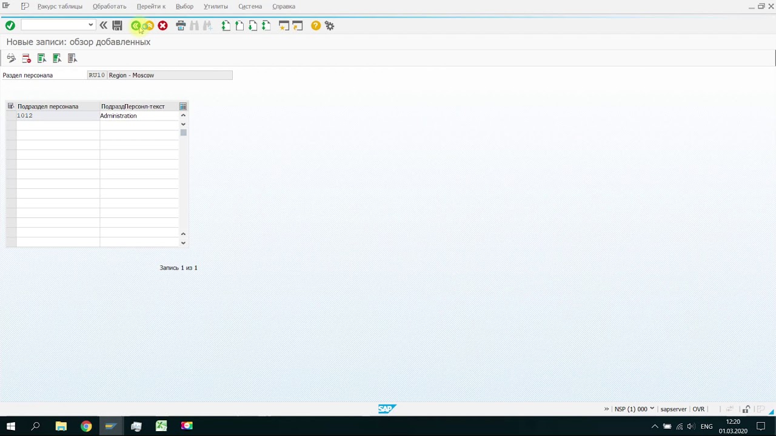Expand status bar with double-arrow

coord(606,409)
